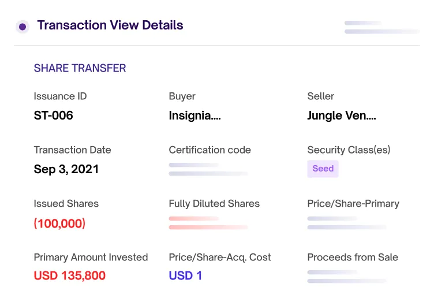Click the Fully Diluted Shares red placeholder
This screenshot has width=434, height=306.
tap(208, 223)
